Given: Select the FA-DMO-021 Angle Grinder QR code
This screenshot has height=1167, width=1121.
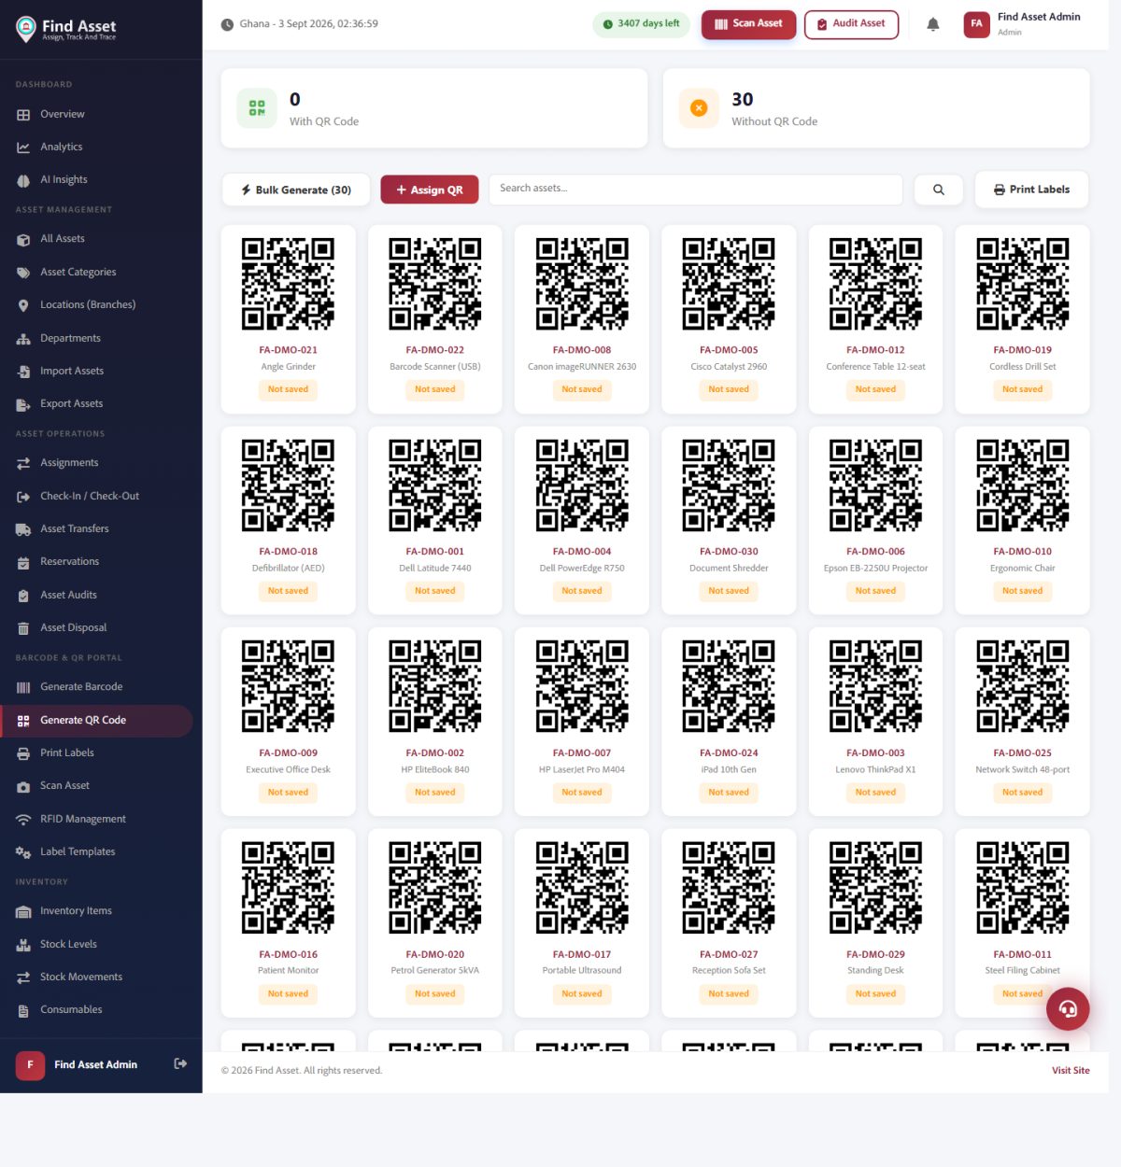Looking at the screenshot, I should 288,284.
